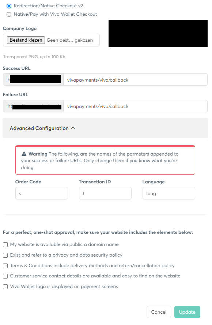Image resolution: width=212 pixels, height=325 pixels.
Task: Select the Order Code text field
Action: click(x=41, y=193)
